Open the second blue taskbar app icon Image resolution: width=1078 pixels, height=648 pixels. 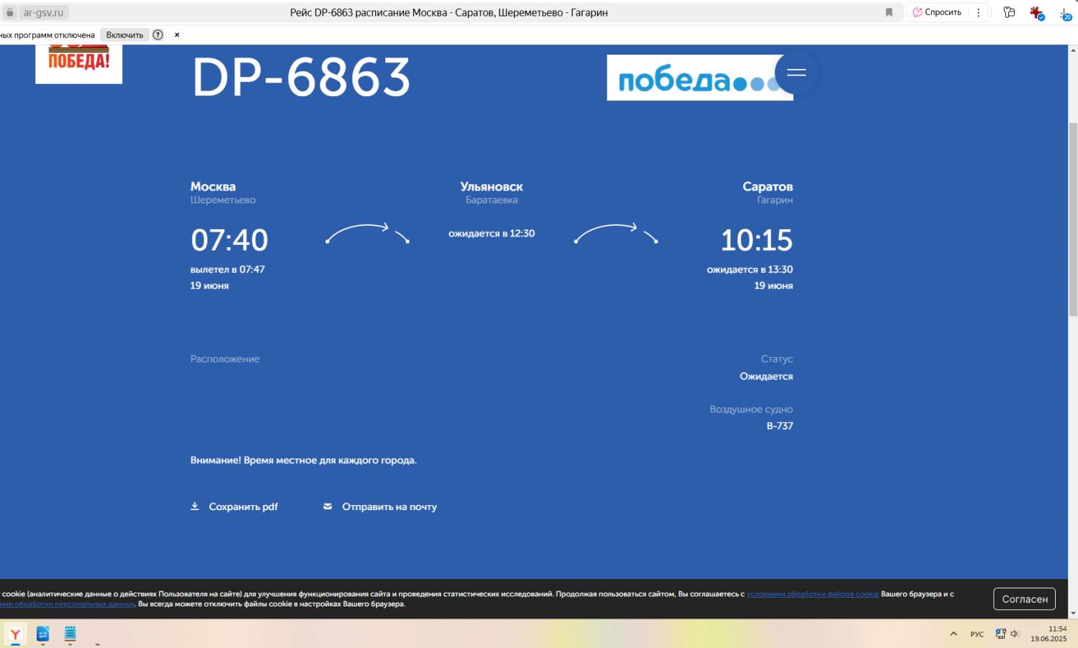click(42, 634)
